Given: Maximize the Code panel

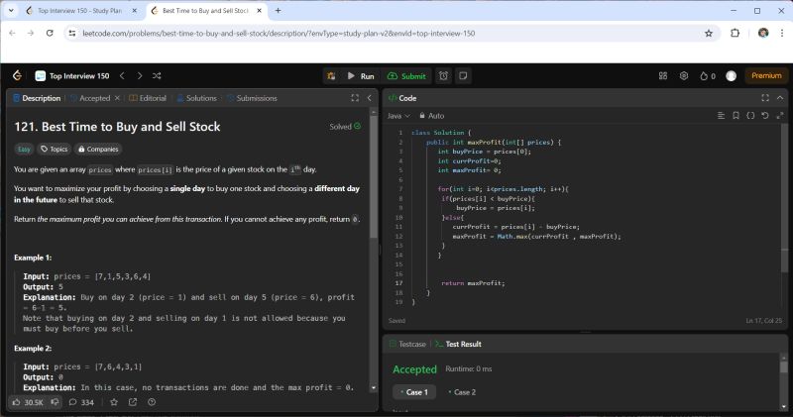Looking at the screenshot, I should [x=765, y=98].
